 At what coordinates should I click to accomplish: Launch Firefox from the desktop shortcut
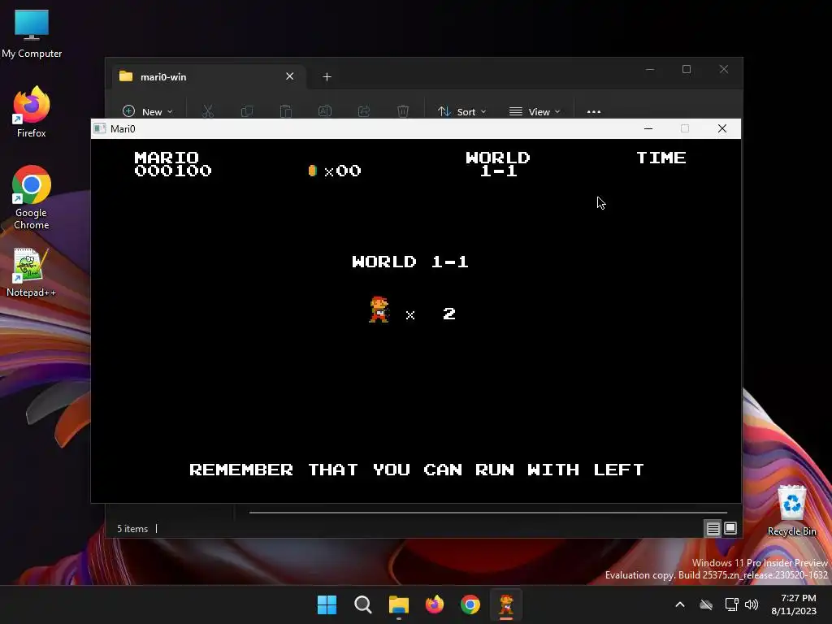click(x=32, y=112)
